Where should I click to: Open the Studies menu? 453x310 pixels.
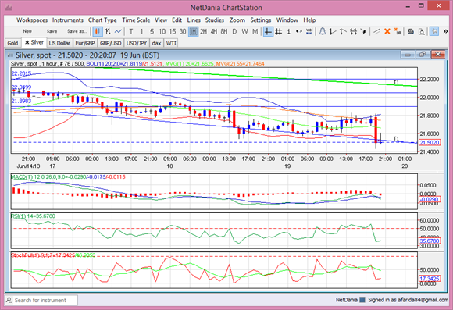coord(214,20)
